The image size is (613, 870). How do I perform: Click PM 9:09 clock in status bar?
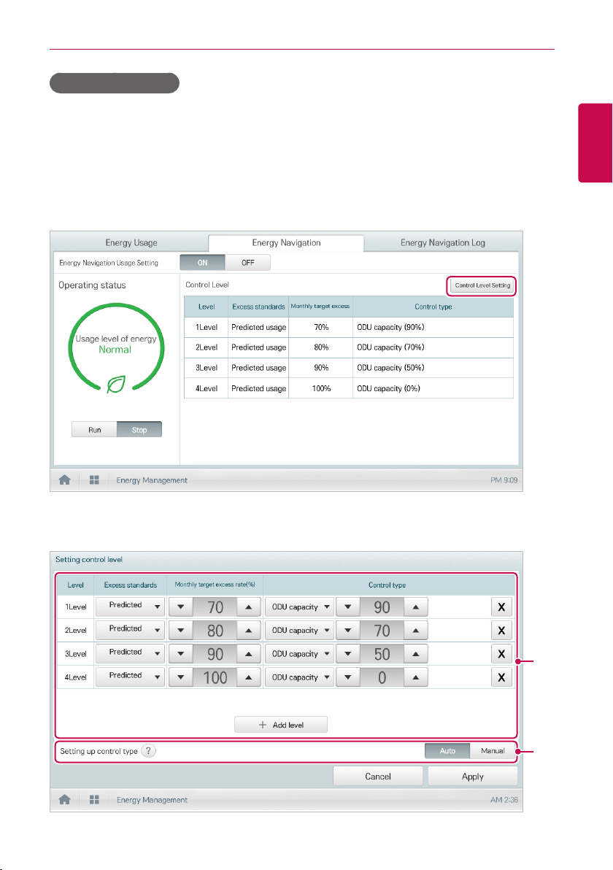point(504,480)
